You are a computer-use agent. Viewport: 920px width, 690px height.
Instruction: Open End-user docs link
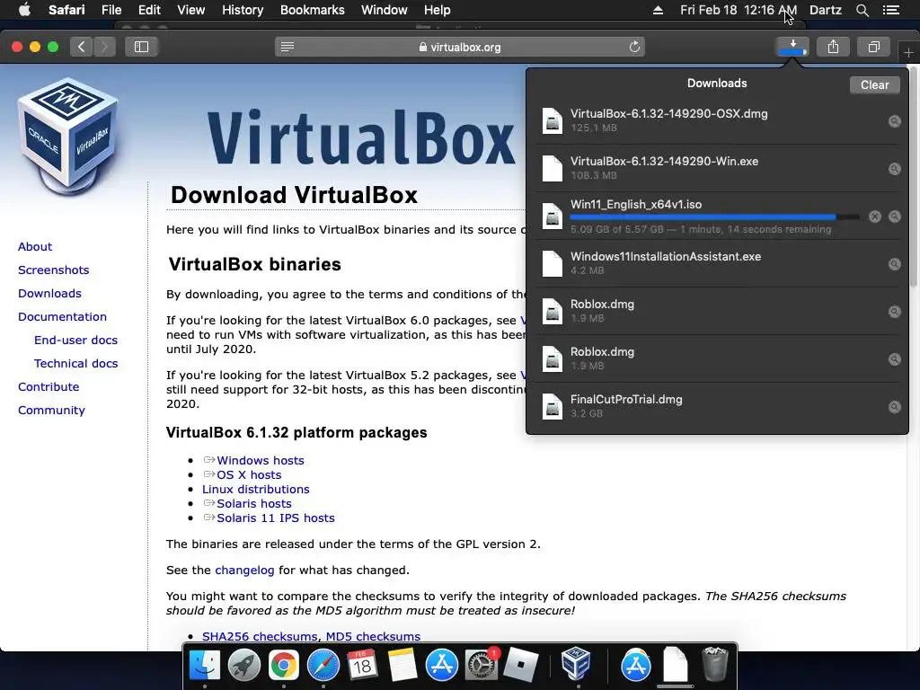pyautogui.click(x=75, y=341)
